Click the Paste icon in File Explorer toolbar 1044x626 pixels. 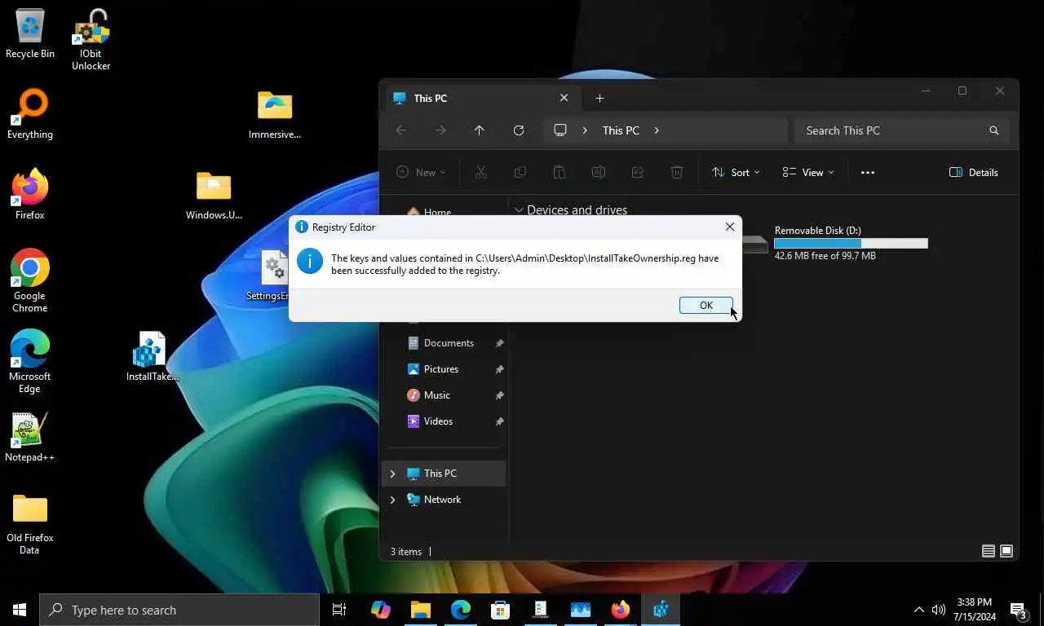(x=559, y=172)
